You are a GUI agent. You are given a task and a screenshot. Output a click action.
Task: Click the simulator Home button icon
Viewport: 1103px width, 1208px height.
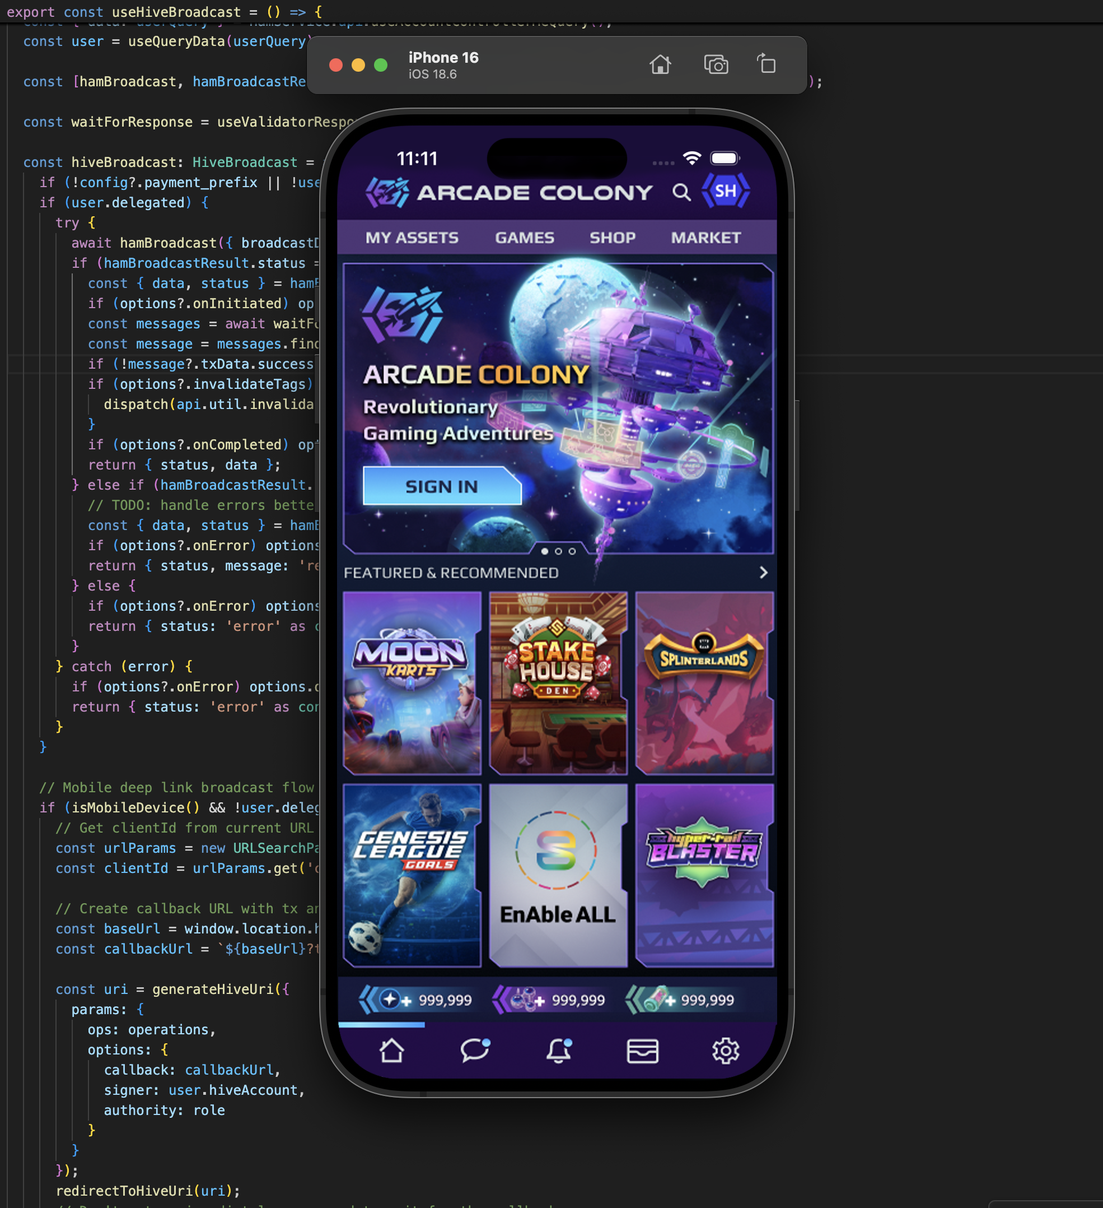tap(660, 64)
